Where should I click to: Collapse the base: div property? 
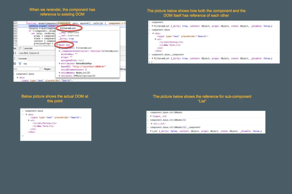(57, 45)
